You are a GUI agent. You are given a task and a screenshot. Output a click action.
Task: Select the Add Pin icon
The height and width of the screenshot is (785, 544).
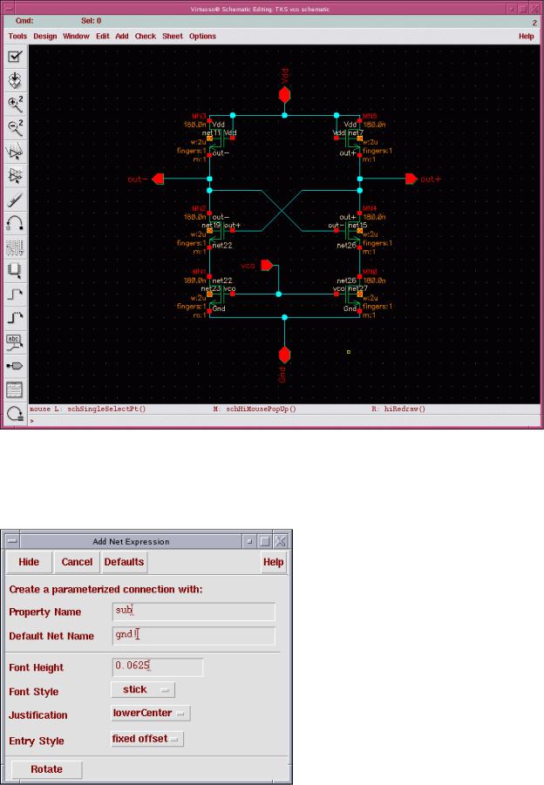click(x=15, y=366)
